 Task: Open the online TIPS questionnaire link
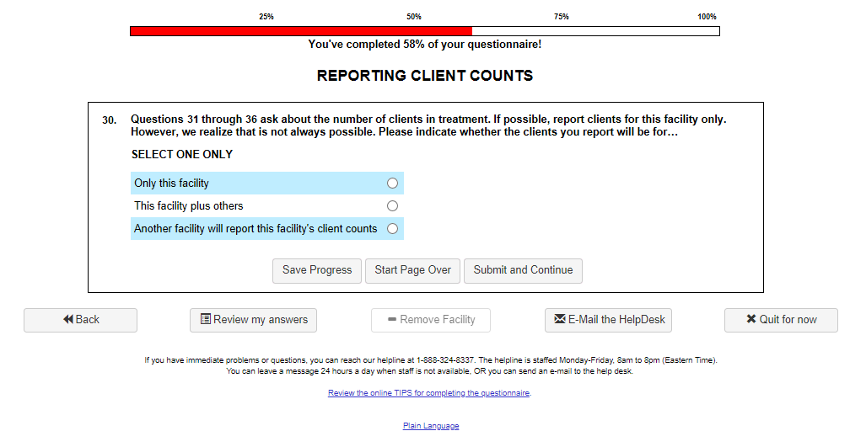[428, 393]
